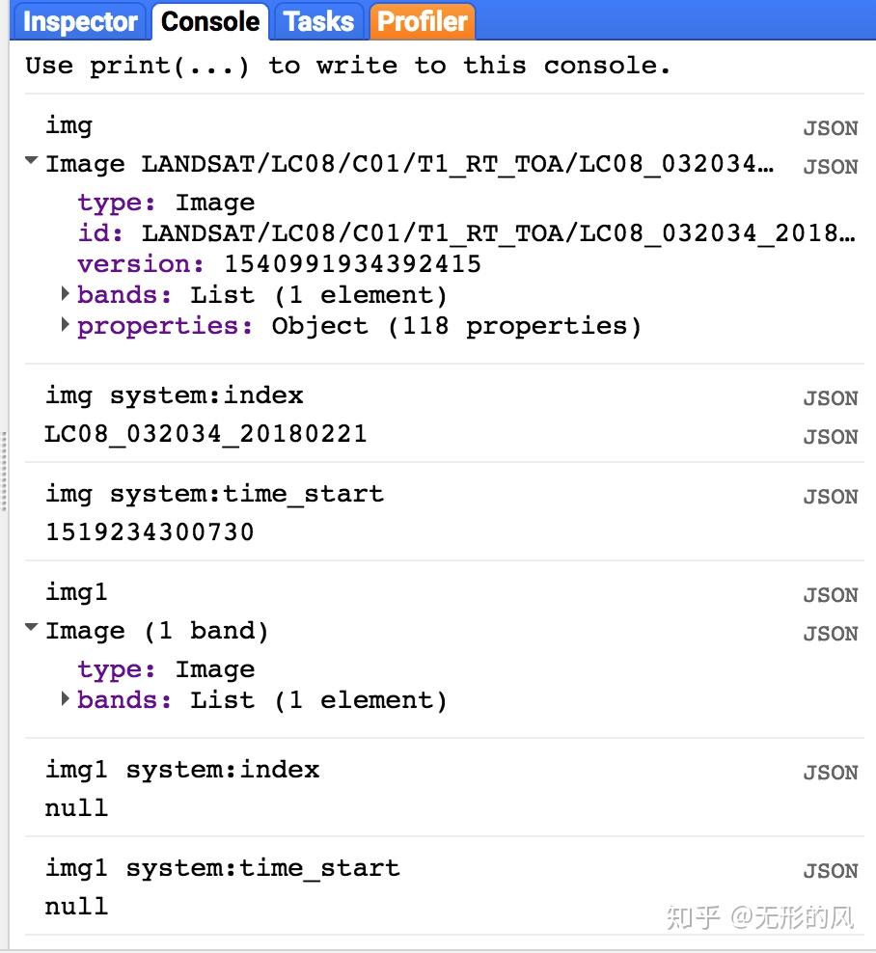Viewport: 876px width, 953px height.
Task: Expand bands list under Image (1 band)
Action: pos(66,698)
